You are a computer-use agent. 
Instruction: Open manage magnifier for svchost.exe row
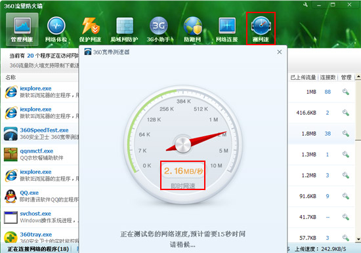[x=345, y=217]
